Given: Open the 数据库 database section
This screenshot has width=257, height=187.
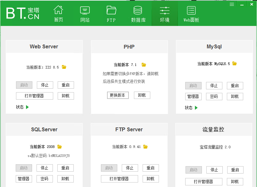Looking at the screenshot, I should pyautogui.click(x=138, y=14).
